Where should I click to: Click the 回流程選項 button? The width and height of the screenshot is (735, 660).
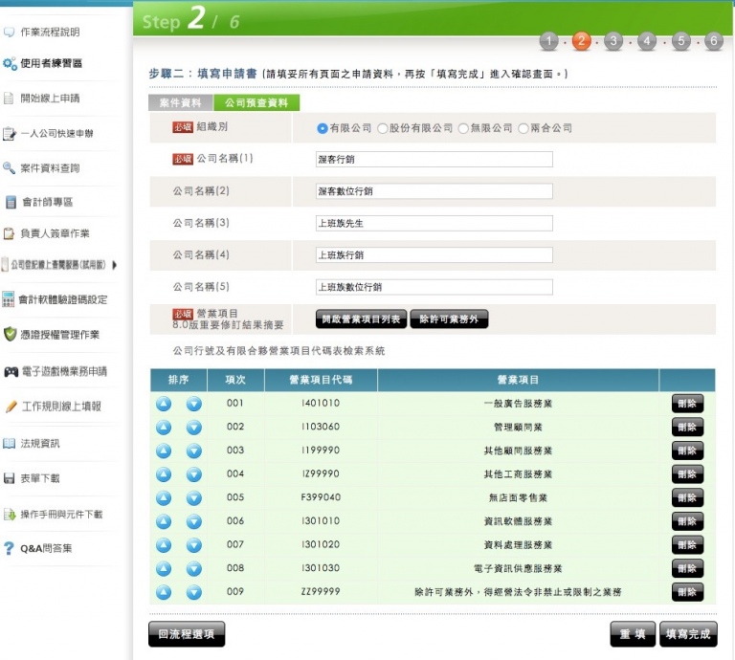(187, 633)
